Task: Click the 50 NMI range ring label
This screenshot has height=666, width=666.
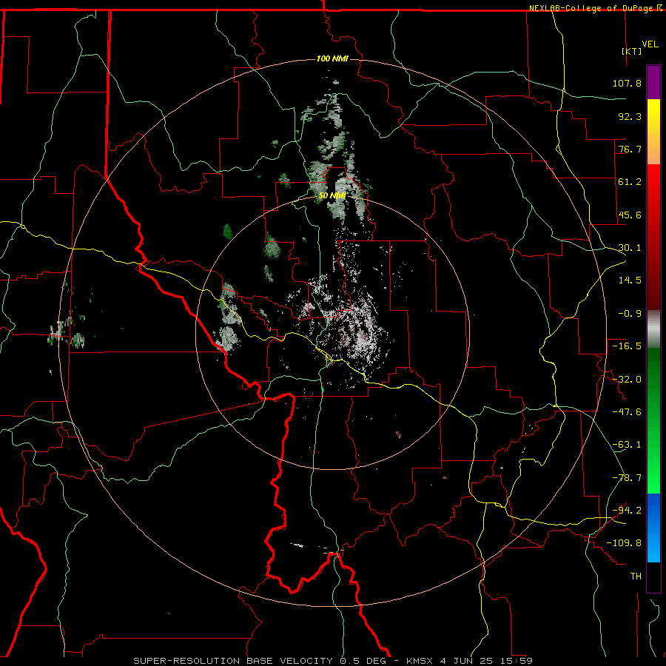Action: (332, 195)
